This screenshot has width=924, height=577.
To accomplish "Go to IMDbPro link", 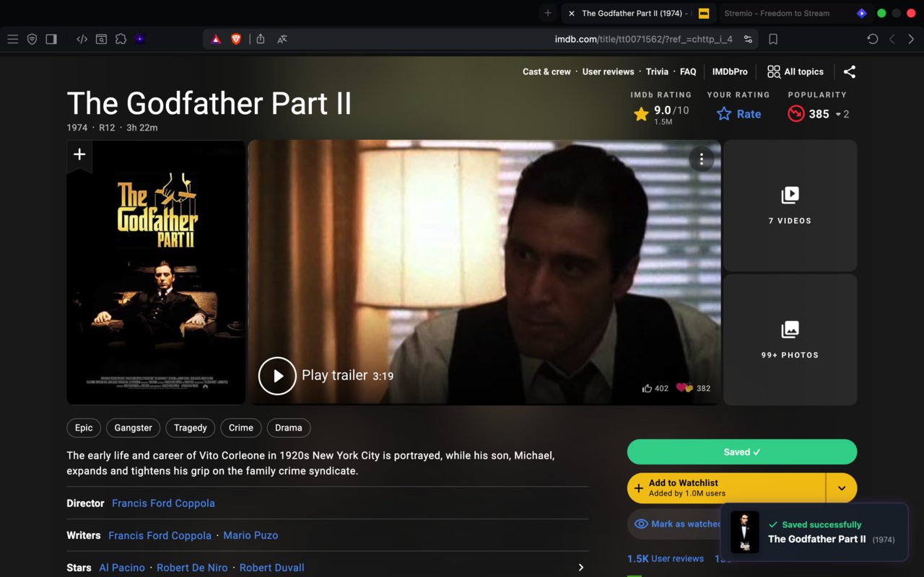I will (730, 71).
